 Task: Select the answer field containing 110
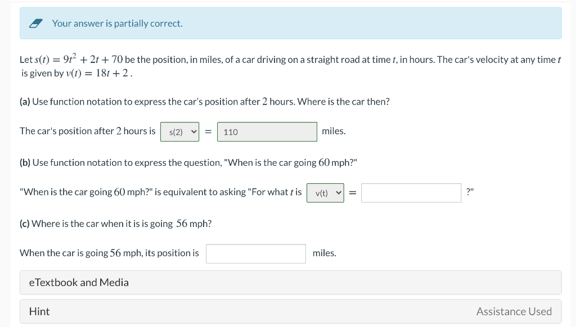267,131
